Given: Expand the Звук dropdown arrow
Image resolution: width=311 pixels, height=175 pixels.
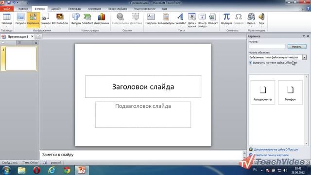Looking at the screenshot, I should (x=261, y=26).
